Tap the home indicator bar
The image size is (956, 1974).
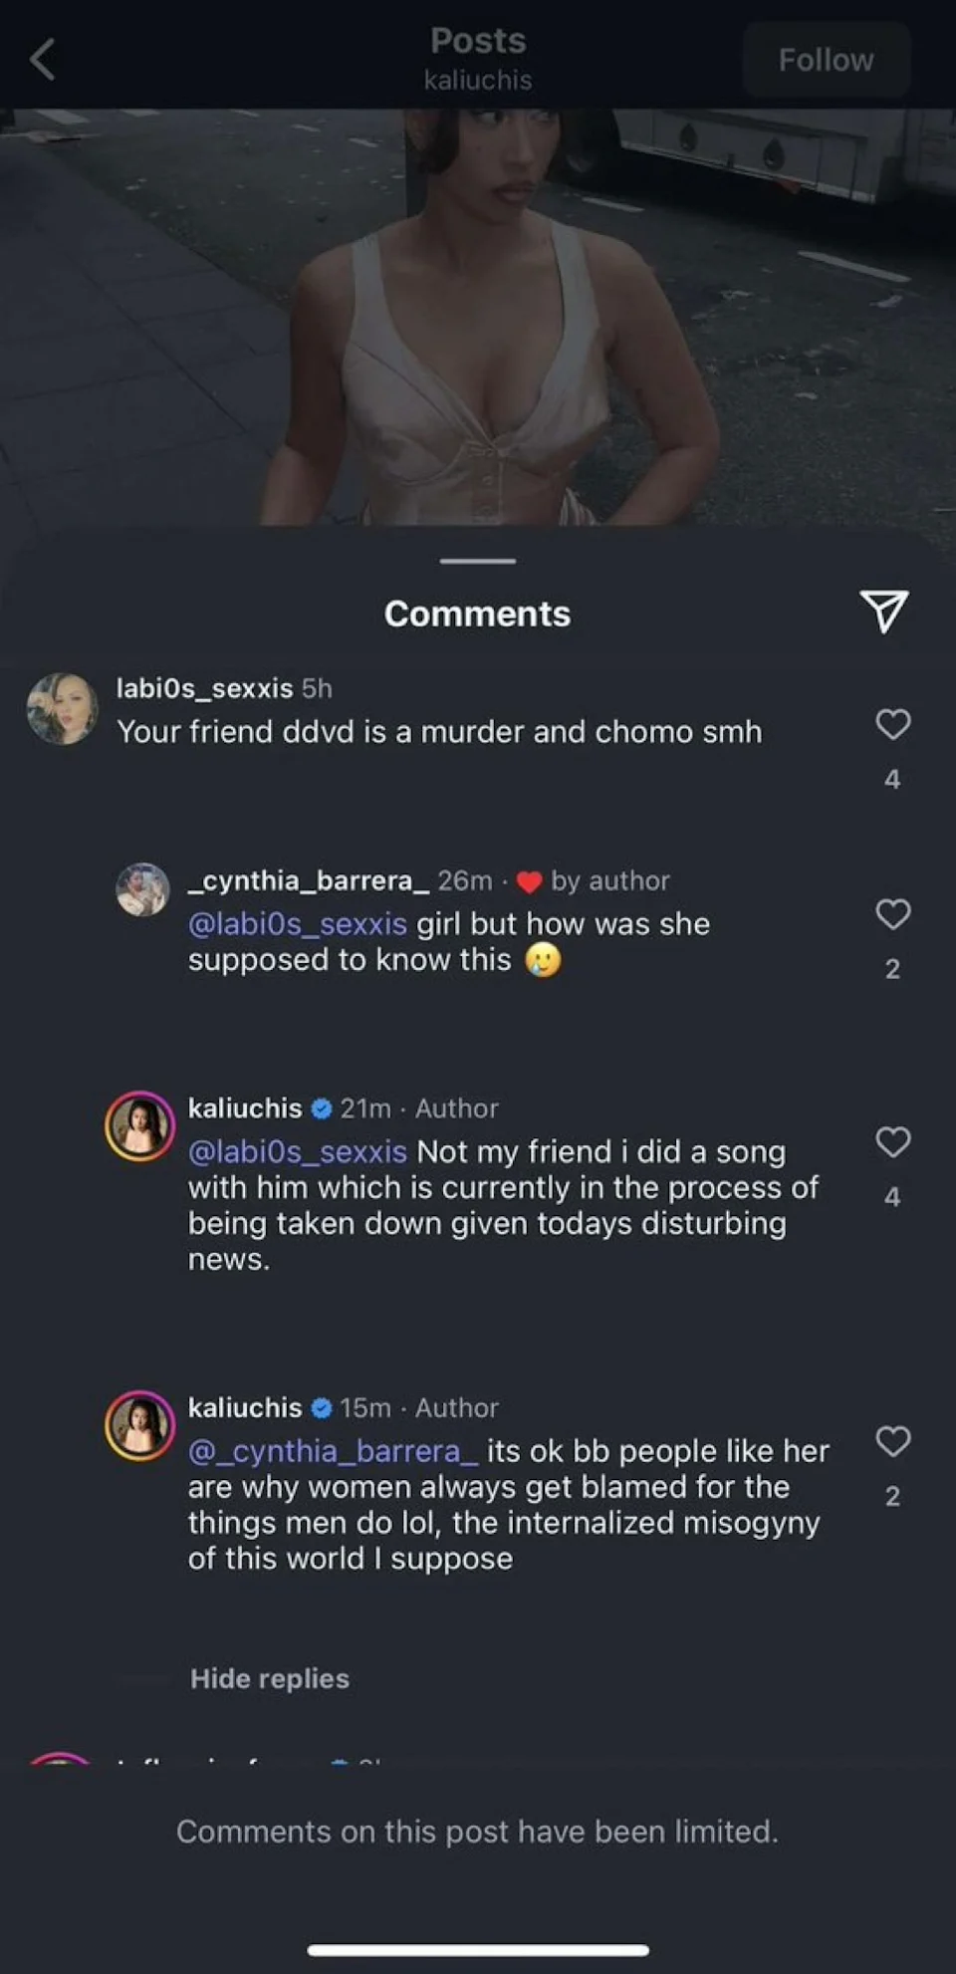point(478,1949)
